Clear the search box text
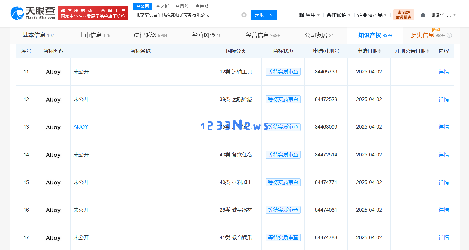Viewport: 469px width, 250px height. tap(244, 15)
